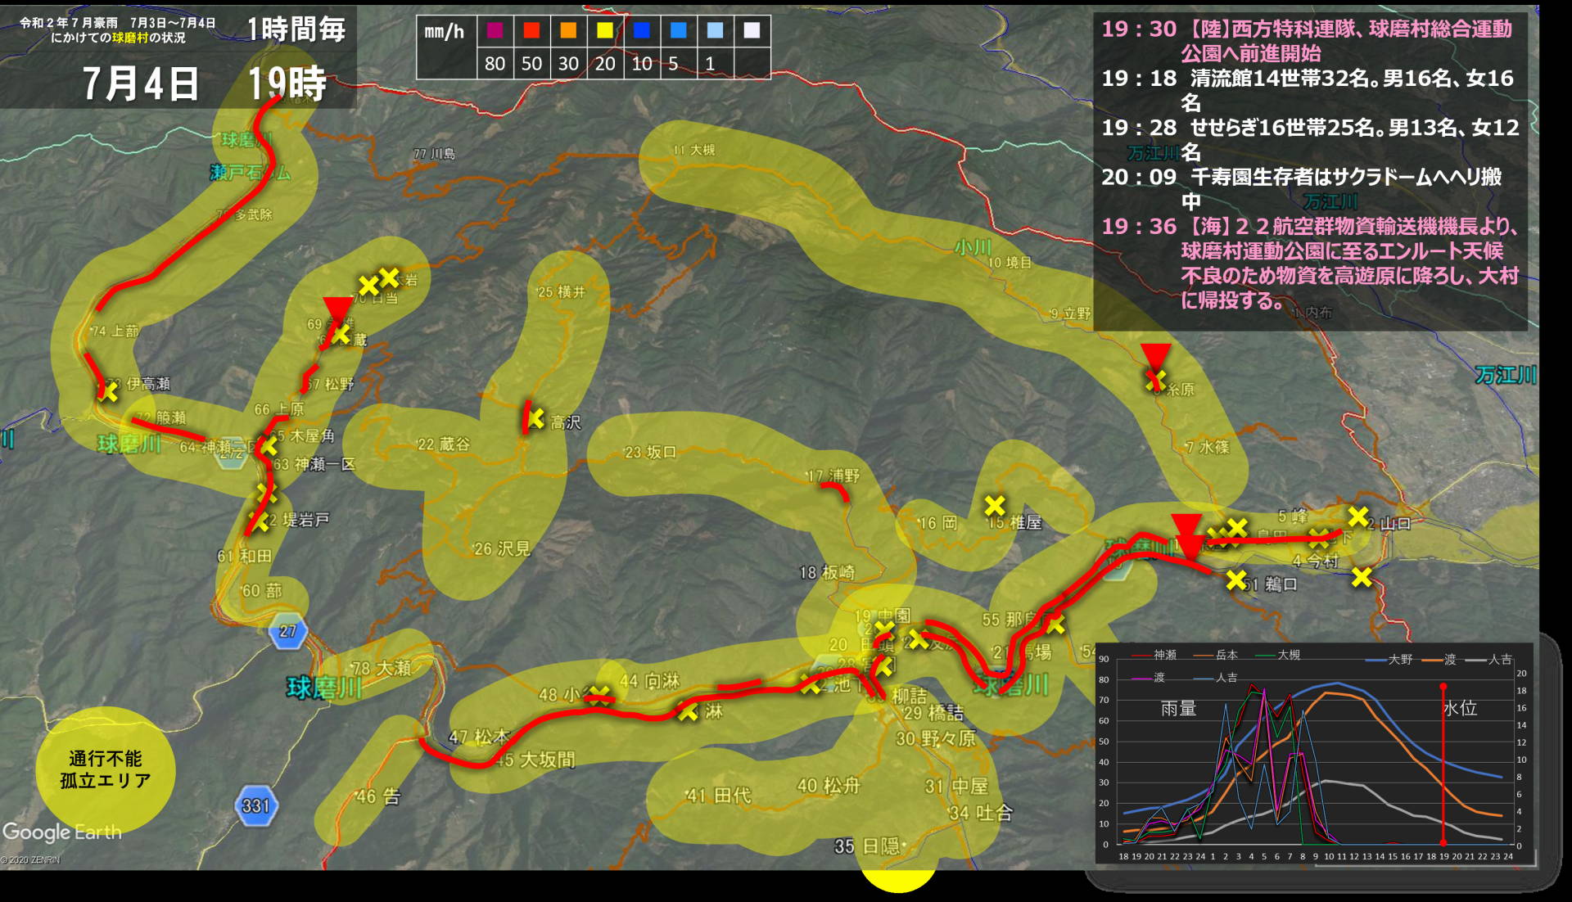Click the route 27 hexagon shield
Image resolution: width=1572 pixels, height=902 pixels.
pos(287,631)
